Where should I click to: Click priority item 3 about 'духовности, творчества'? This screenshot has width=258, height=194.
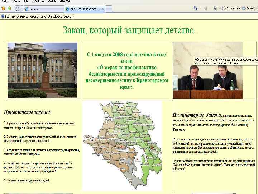click(42, 152)
